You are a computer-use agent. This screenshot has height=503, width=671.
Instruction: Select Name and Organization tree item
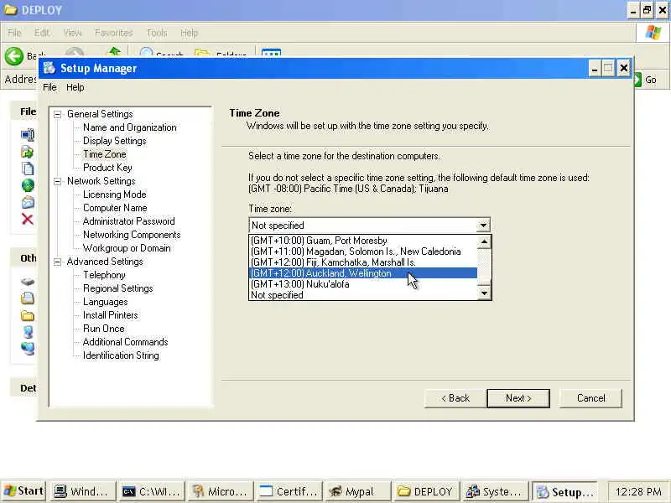[130, 127]
